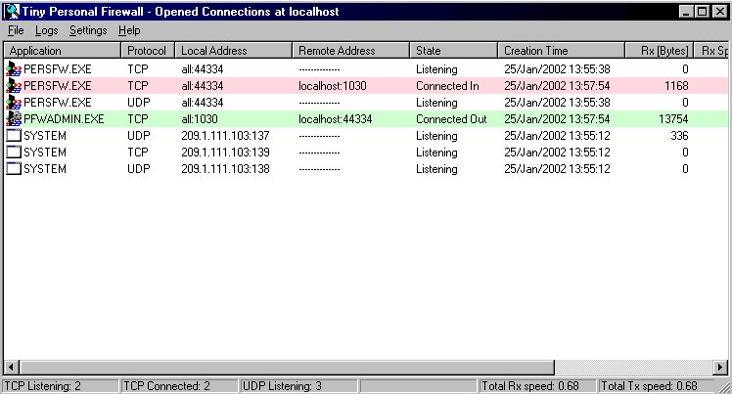Click creation time 13:57:54 in PFWADMIN.EXE row
Image resolution: width=732 pixels, height=394 pixels.
pos(557,119)
